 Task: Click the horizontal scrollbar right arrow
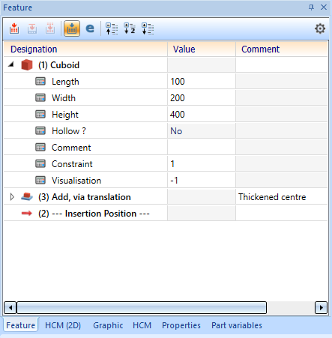322,307
